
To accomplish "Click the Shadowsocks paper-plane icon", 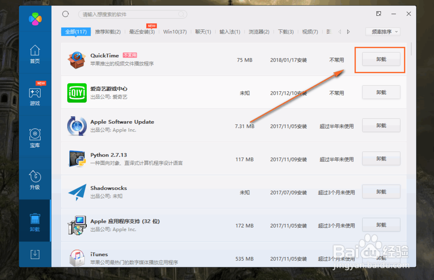I will click(77, 192).
